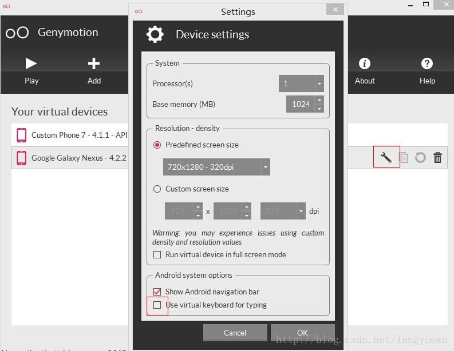The width and height of the screenshot is (454, 351).
Task: Click the Add device plus icon
Action: pos(94,63)
